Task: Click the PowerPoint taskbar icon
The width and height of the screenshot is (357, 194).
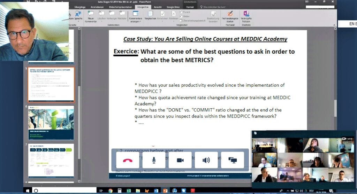Action: [x=165, y=191]
